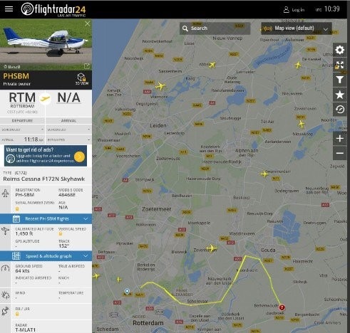The image size is (350, 333).
Task: Click the Flightradar24 logo
Action: tap(53, 9)
